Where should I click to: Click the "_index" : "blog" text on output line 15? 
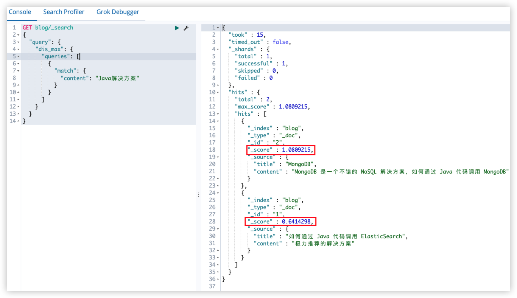[x=276, y=128]
